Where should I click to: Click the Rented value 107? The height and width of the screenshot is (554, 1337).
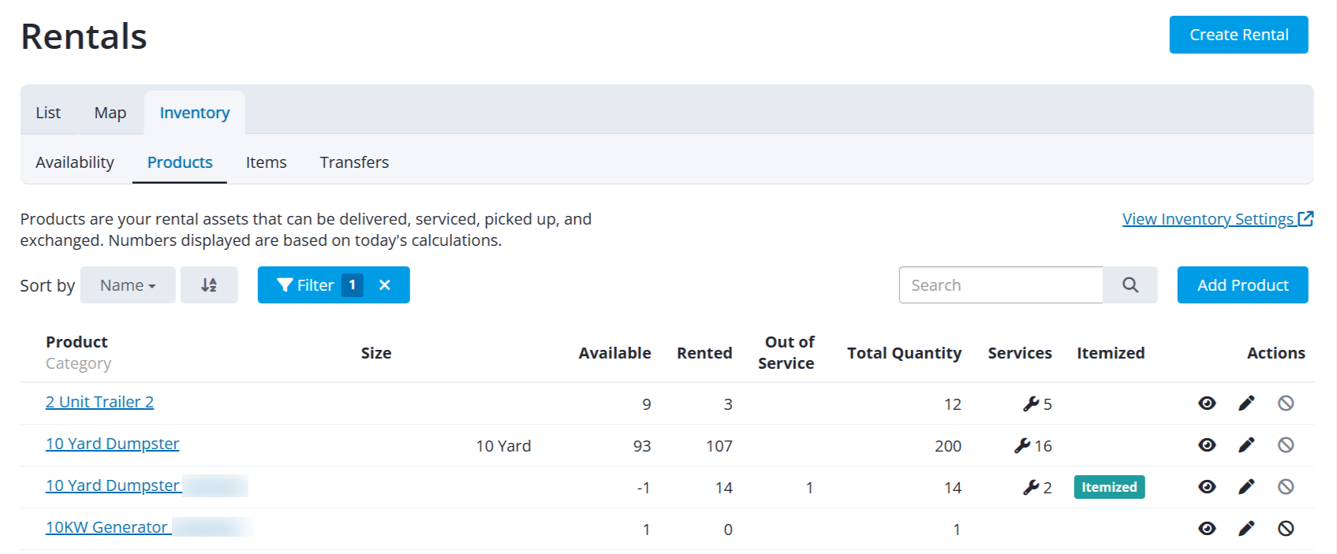click(x=719, y=446)
